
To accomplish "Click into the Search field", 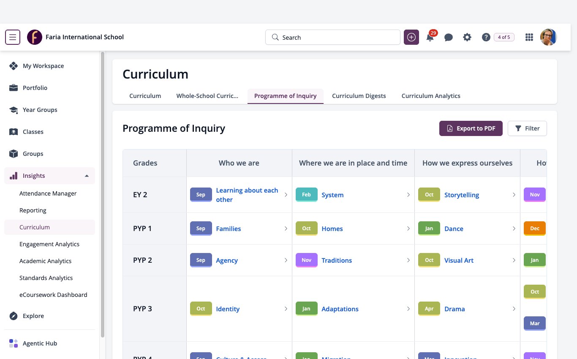I will click(333, 37).
